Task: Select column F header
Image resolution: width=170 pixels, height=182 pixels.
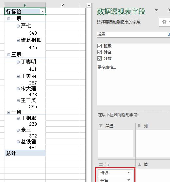Action: pyautogui.click(x=63, y=6)
